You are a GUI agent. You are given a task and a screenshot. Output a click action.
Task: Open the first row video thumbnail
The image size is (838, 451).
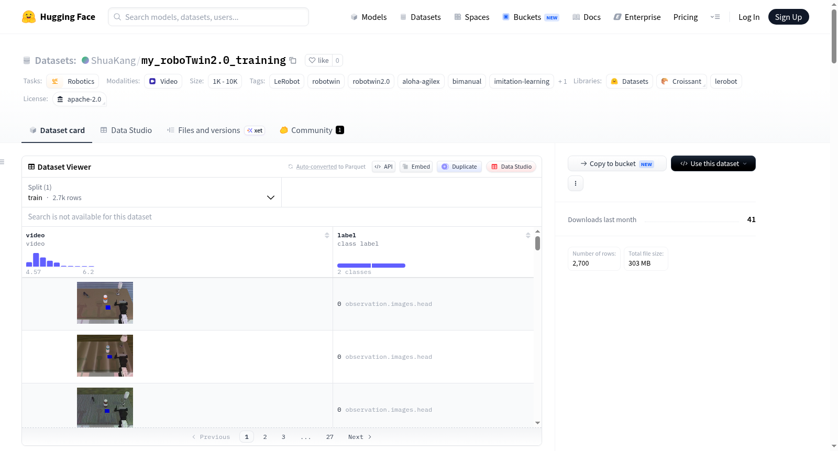105,303
